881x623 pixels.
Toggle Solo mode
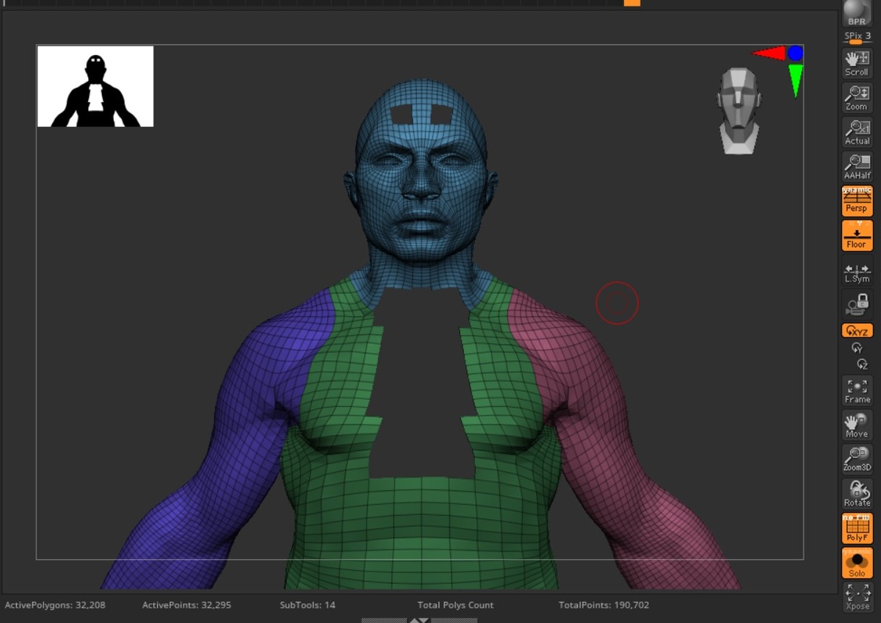point(857,563)
